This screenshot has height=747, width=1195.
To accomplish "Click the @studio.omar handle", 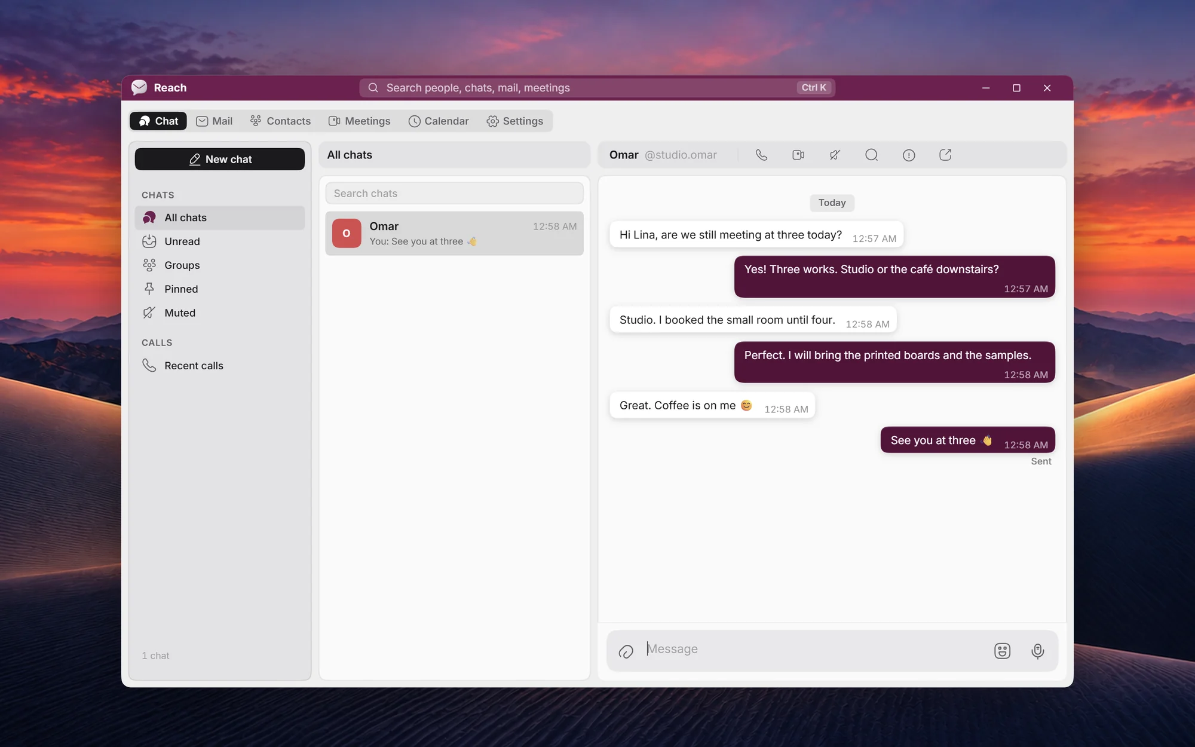I will pyautogui.click(x=681, y=155).
